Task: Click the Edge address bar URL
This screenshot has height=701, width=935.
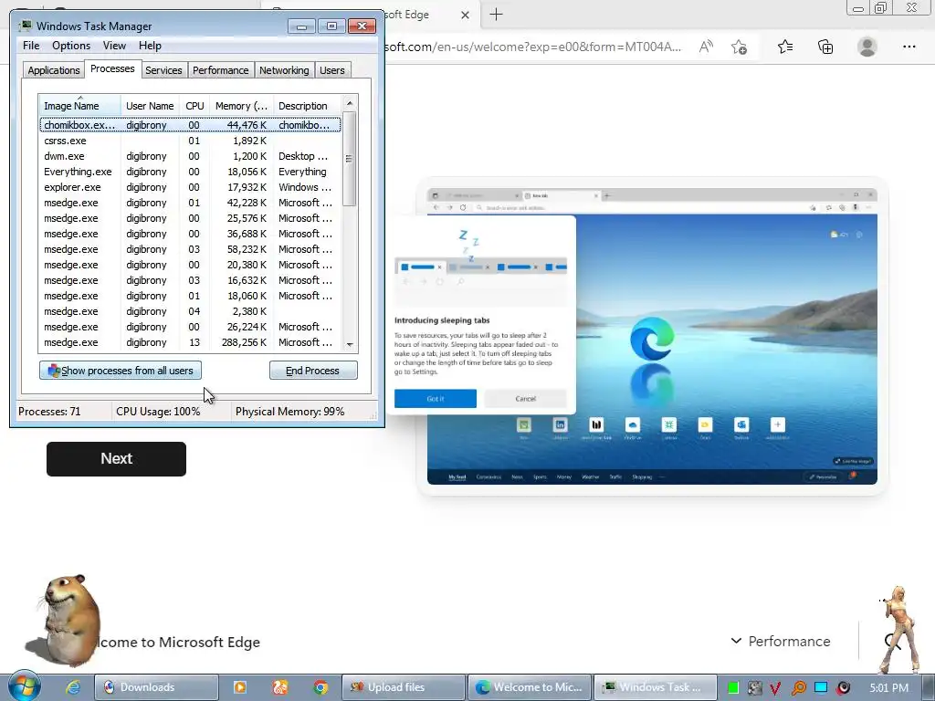Action: (532, 47)
